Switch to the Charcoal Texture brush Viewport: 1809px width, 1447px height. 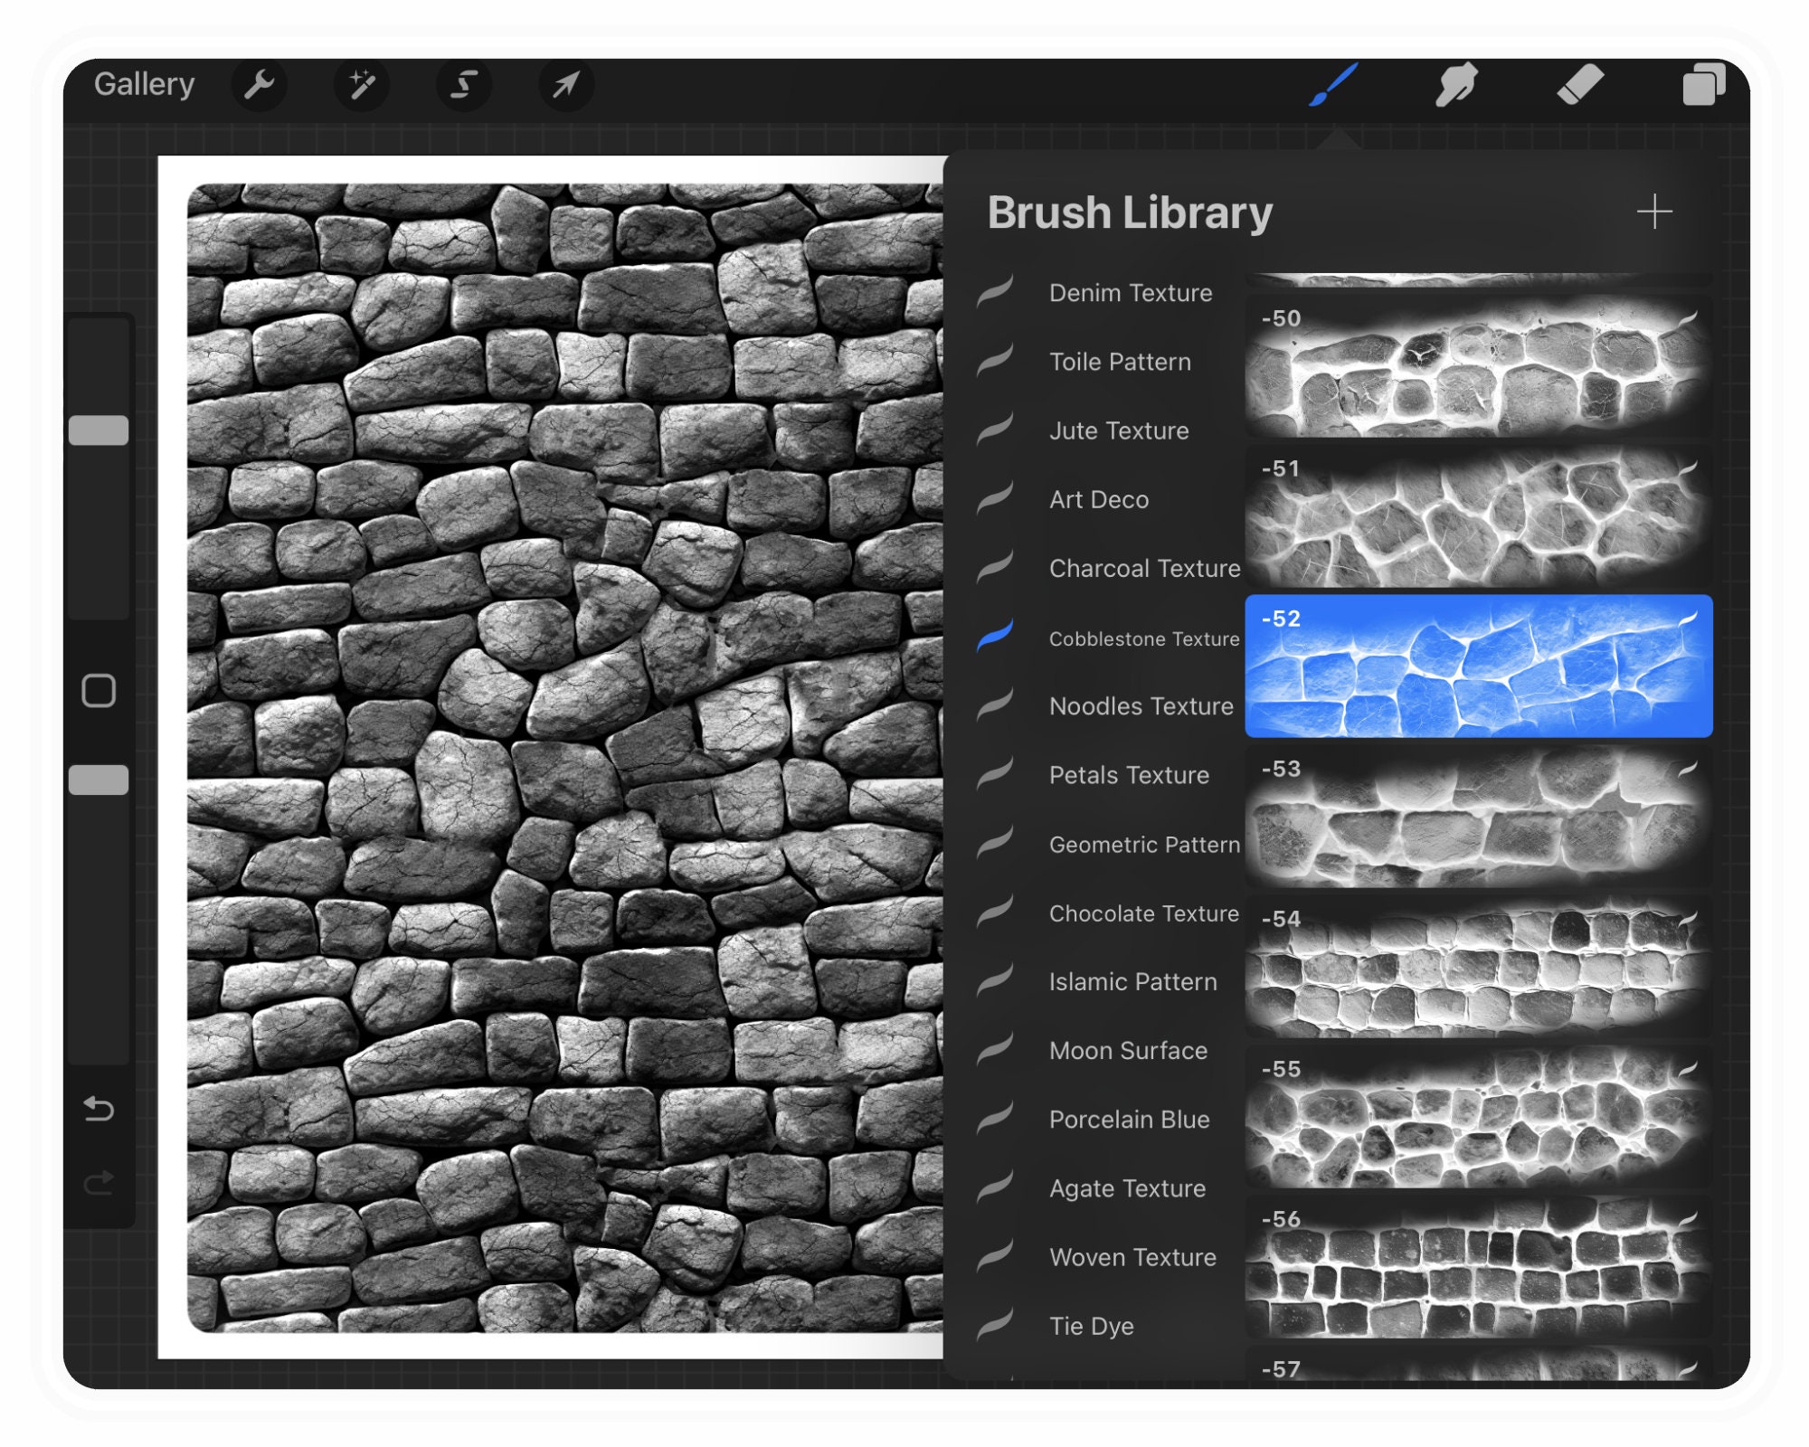tap(1143, 569)
